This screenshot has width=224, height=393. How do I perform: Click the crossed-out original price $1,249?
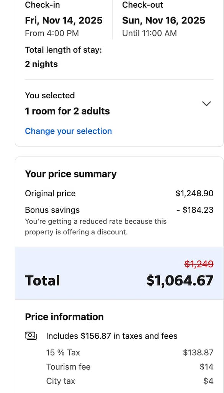(x=199, y=264)
